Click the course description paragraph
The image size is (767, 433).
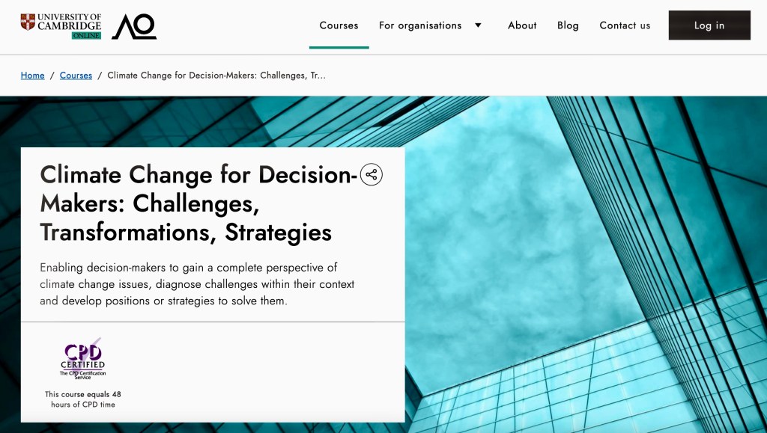[x=197, y=284]
